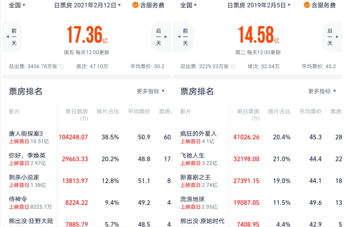Open movie 飞驰人生
Image resolution: width=344 pixels, height=227 pixels.
tap(192, 155)
